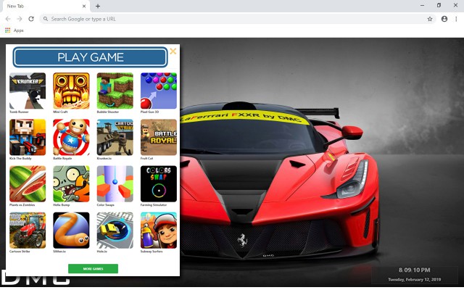The width and height of the screenshot is (464, 290).
Task: Open the Cartoon Strike soldiers game icon
Action: pos(115,137)
